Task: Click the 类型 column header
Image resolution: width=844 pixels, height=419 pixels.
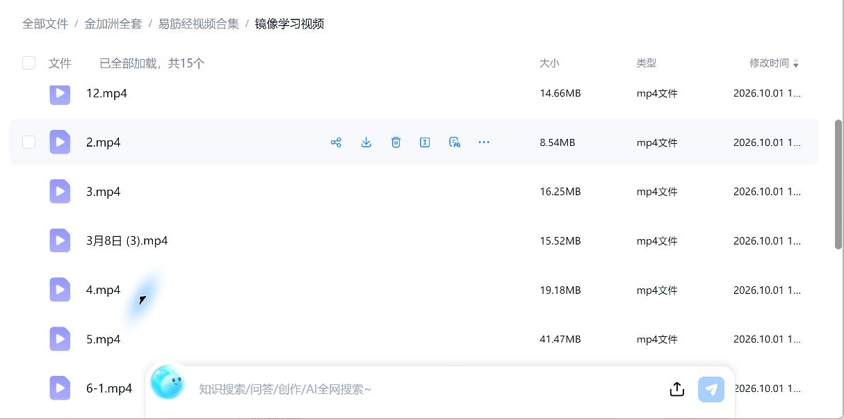Action: coord(647,63)
